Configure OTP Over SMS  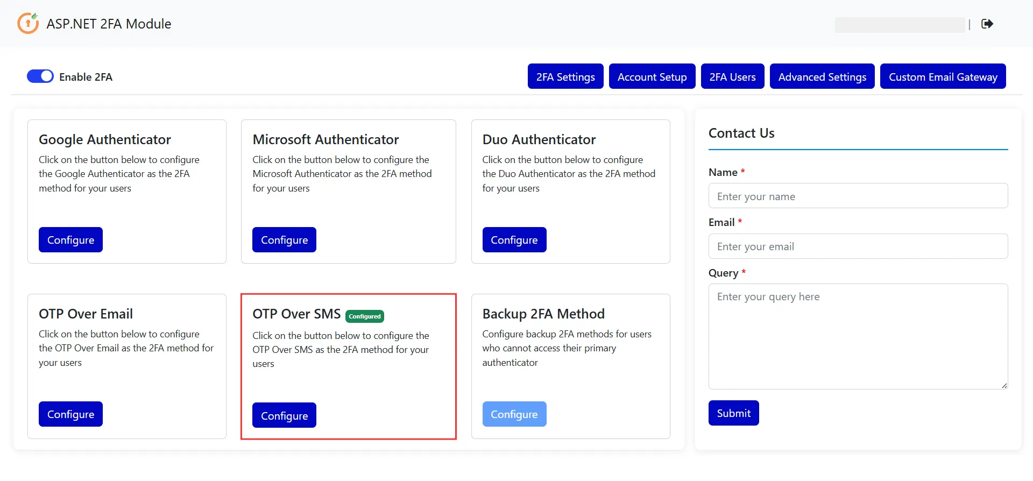[284, 415]
